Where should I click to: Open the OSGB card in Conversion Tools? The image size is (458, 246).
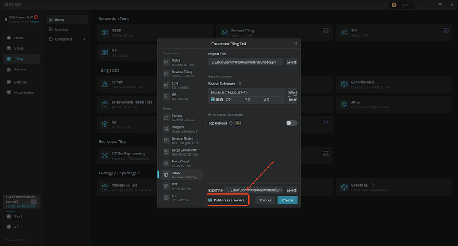tap(155, 33)
